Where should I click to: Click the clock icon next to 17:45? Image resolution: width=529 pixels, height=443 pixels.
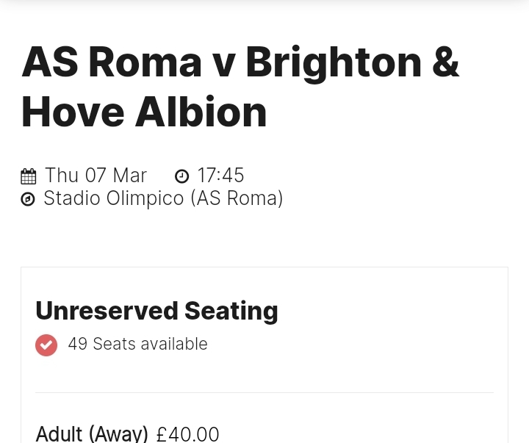click(x=182, y=176)
